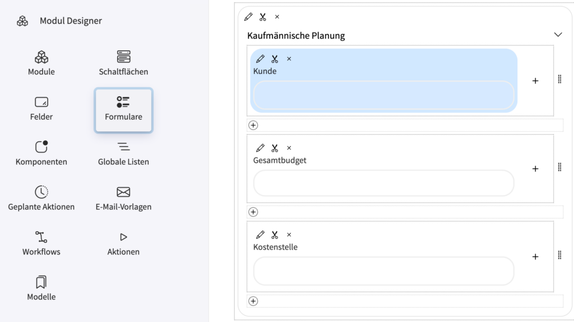Go to Globale Listen
Screen dimensions: 574x322
click(x=123, y=153)
